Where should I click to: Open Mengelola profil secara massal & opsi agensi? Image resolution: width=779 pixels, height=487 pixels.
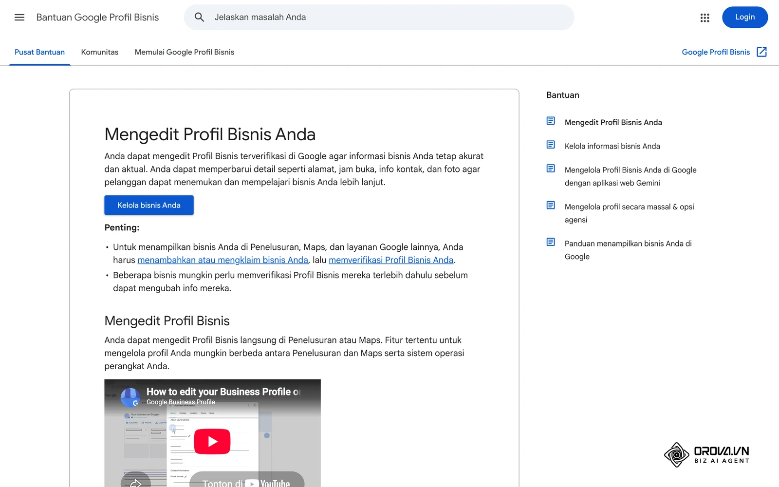630,213
